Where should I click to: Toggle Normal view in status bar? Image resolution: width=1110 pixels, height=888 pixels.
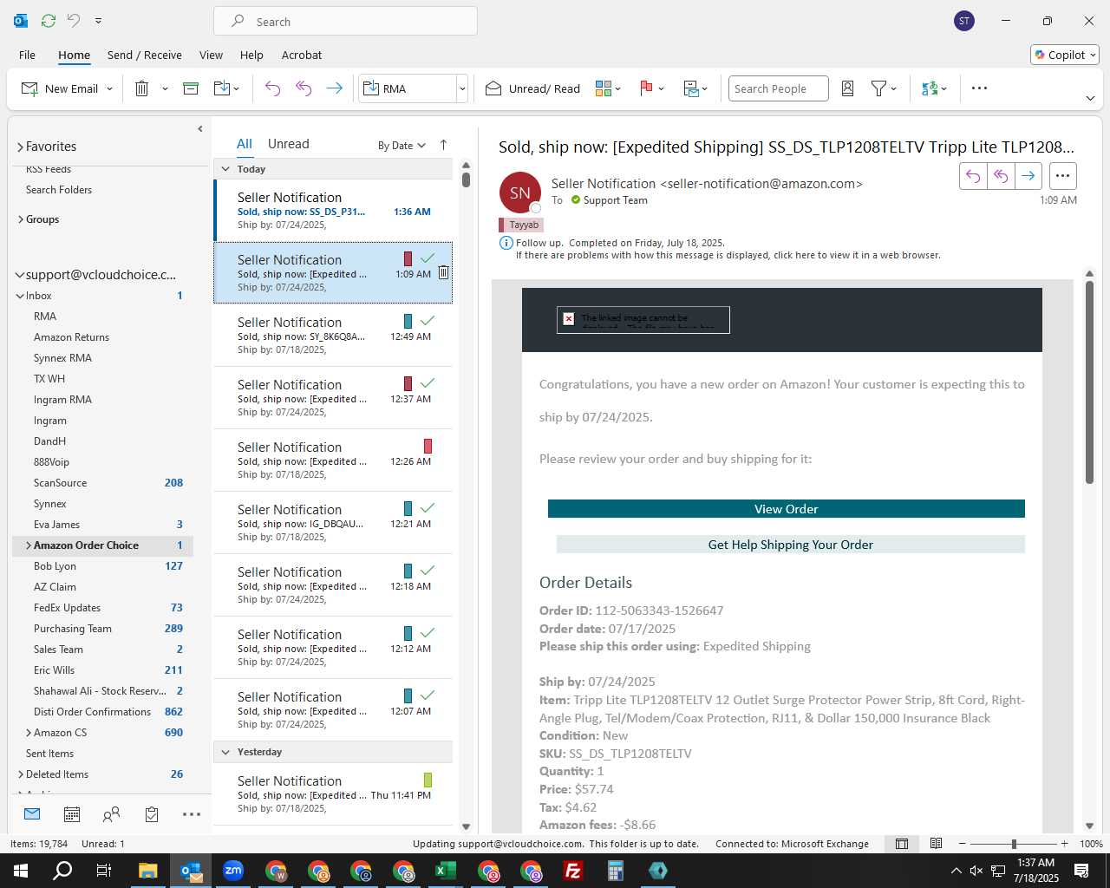(x=902, y=844)
